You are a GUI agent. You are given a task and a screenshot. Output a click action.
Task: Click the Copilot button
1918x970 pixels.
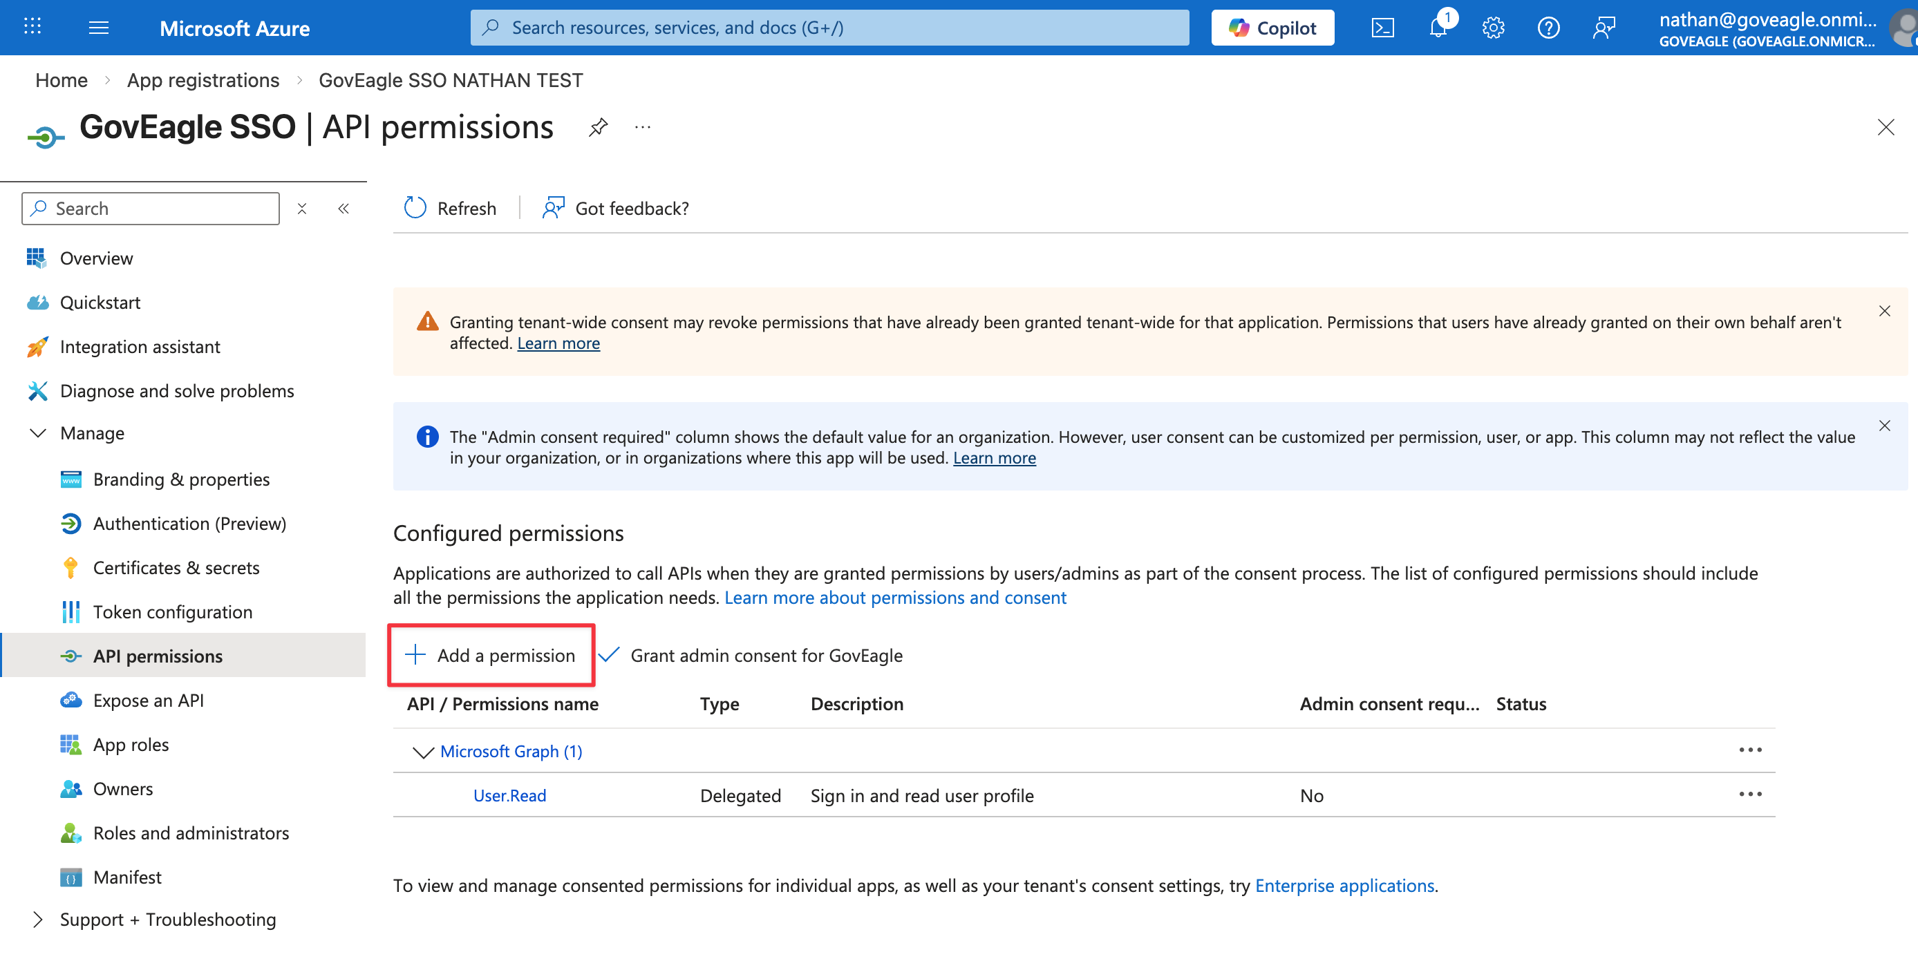1272,28
